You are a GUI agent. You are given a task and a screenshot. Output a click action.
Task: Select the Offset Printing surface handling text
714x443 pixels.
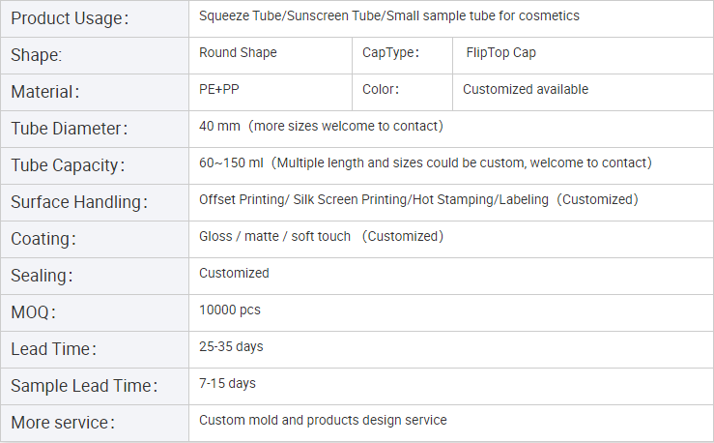[418, 199]
